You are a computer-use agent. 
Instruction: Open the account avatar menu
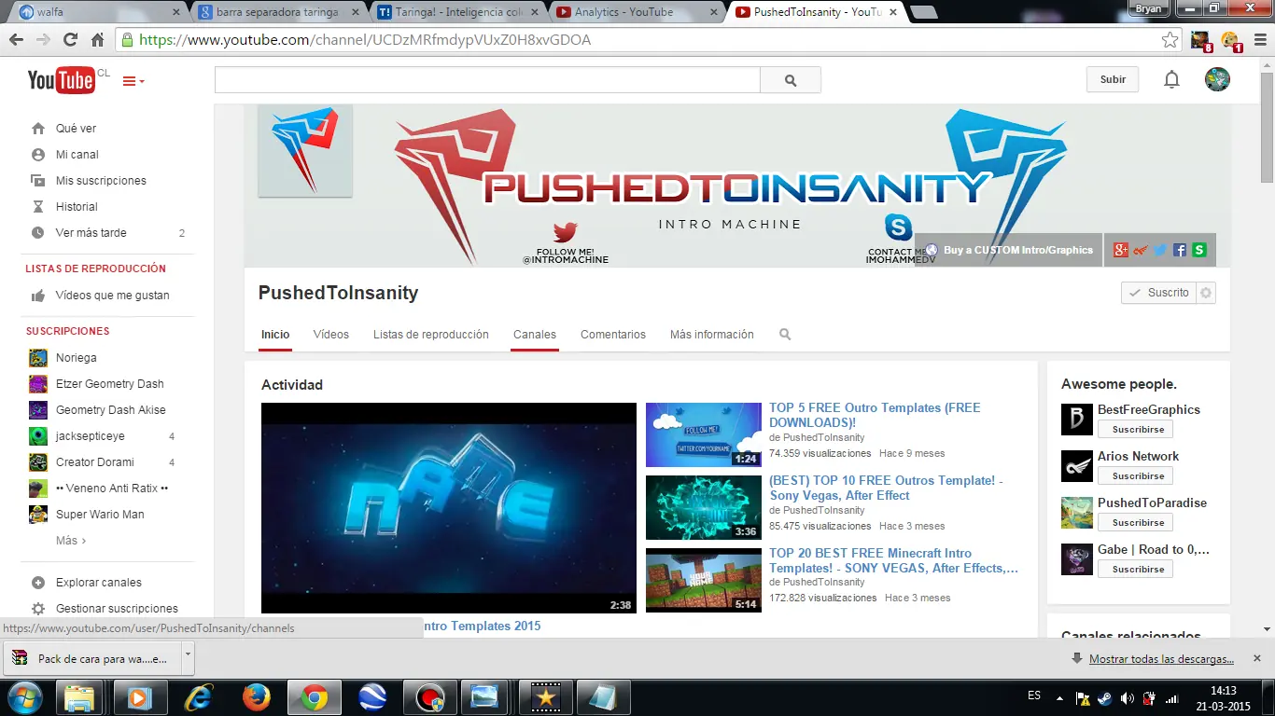tap(1217, 79)
